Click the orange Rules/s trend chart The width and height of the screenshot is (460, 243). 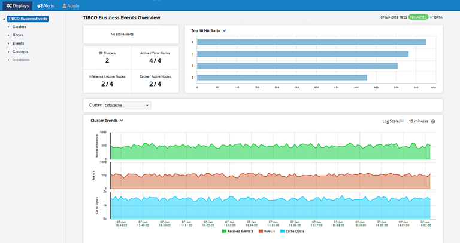coord(270,181)
